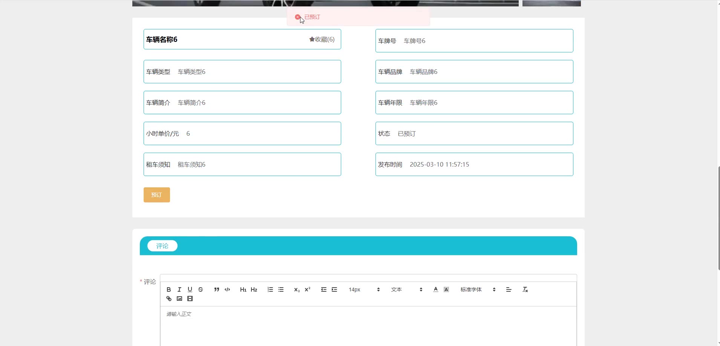Insert a code block
The height and width of the screenshot is (346, 720).
(x=227, y=289)
